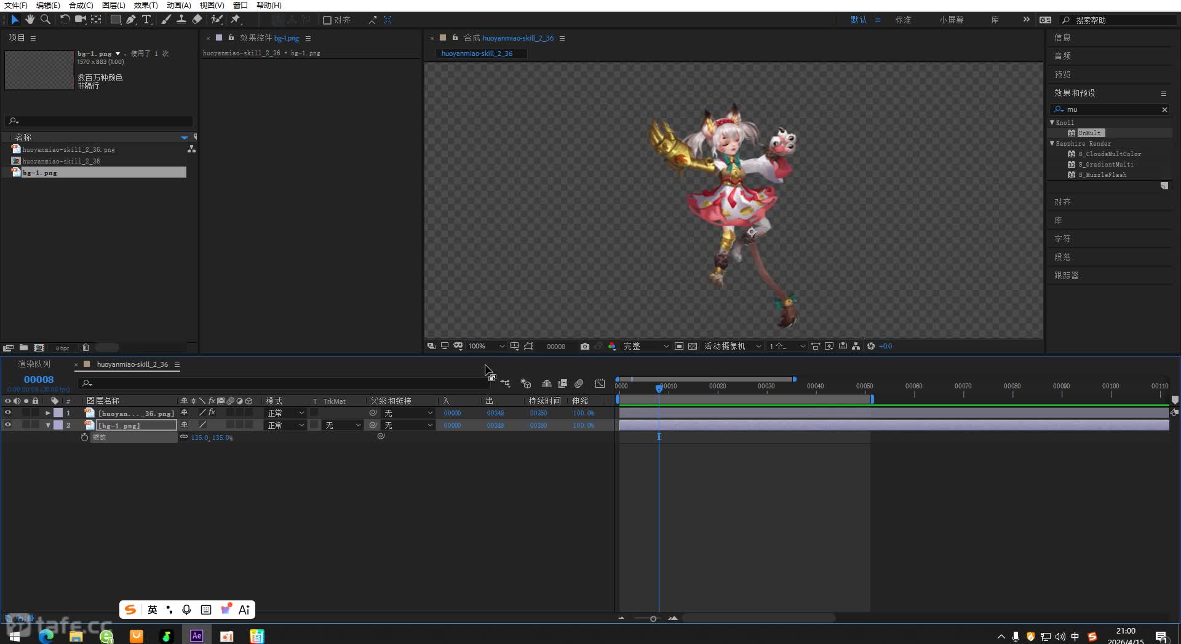Select the UnMult effect preset
Screen dimensions: 1181x644
click(x=1090, y=133)
